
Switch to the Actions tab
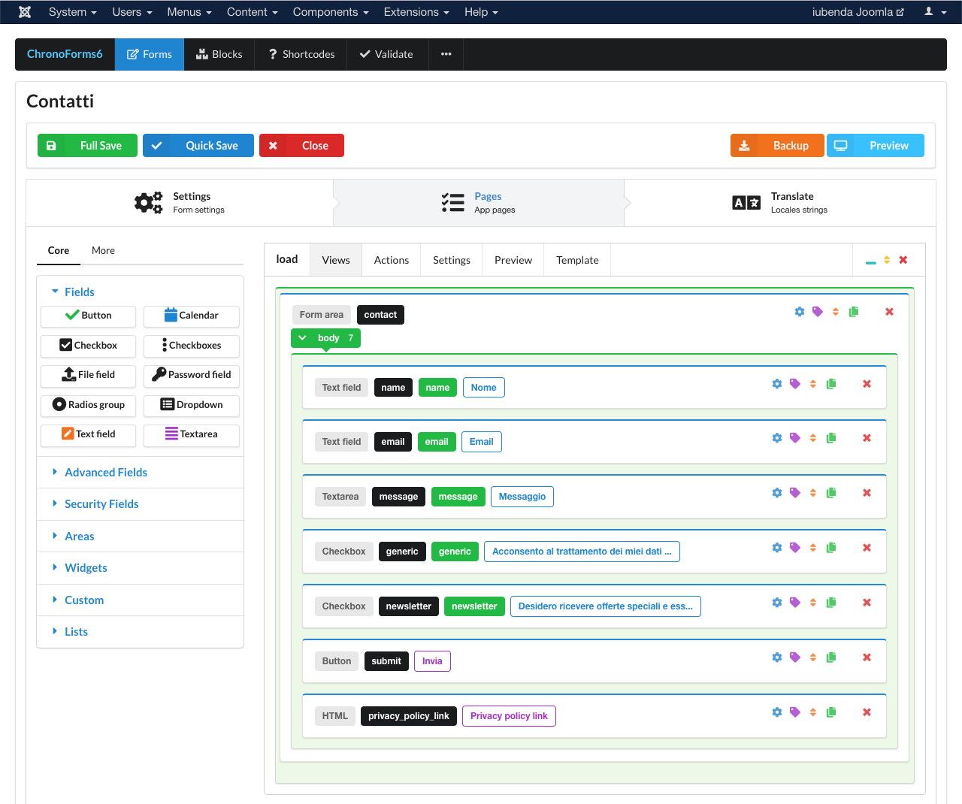pyautogui.click(x=391, y=259)
